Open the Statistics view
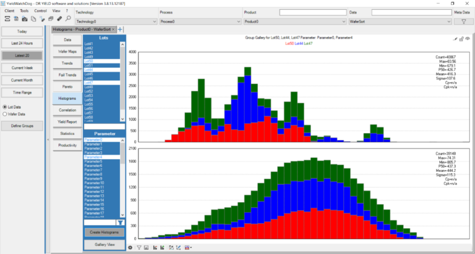475x254 pixels. (x=67, y=134)
